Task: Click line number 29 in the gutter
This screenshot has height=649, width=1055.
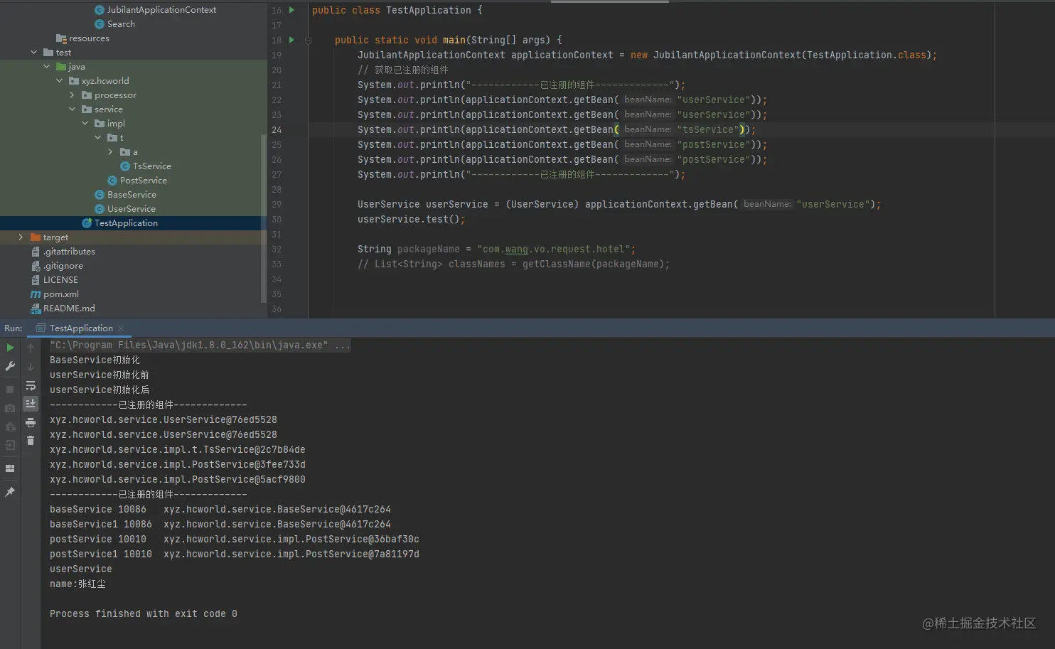Action: click(277, 205)
